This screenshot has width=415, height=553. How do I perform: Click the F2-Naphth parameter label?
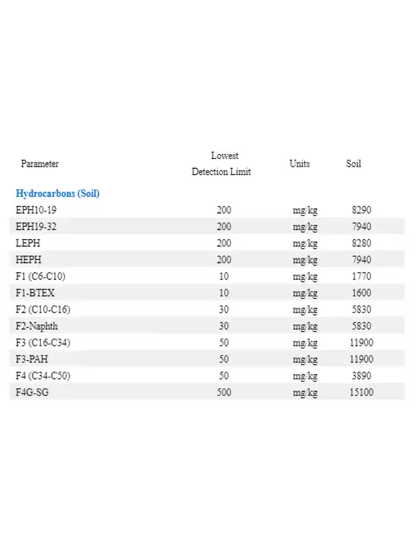38,326
